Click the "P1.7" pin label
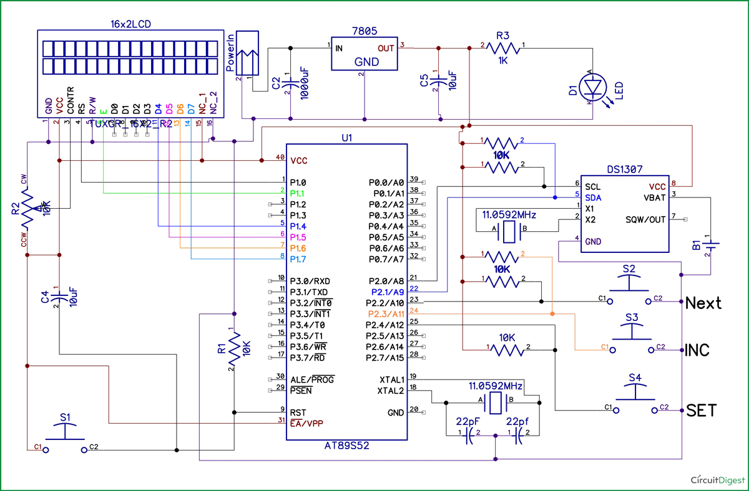Screen dimensions: 749x491 point(298,259)
